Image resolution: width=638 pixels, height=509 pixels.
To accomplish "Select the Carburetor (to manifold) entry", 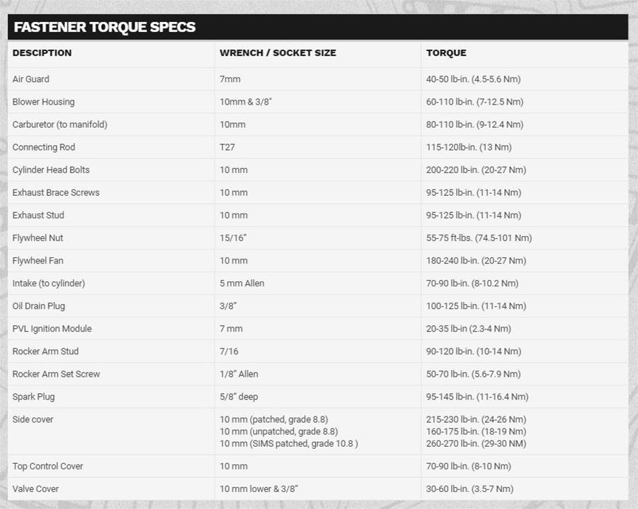I will 59,124.
